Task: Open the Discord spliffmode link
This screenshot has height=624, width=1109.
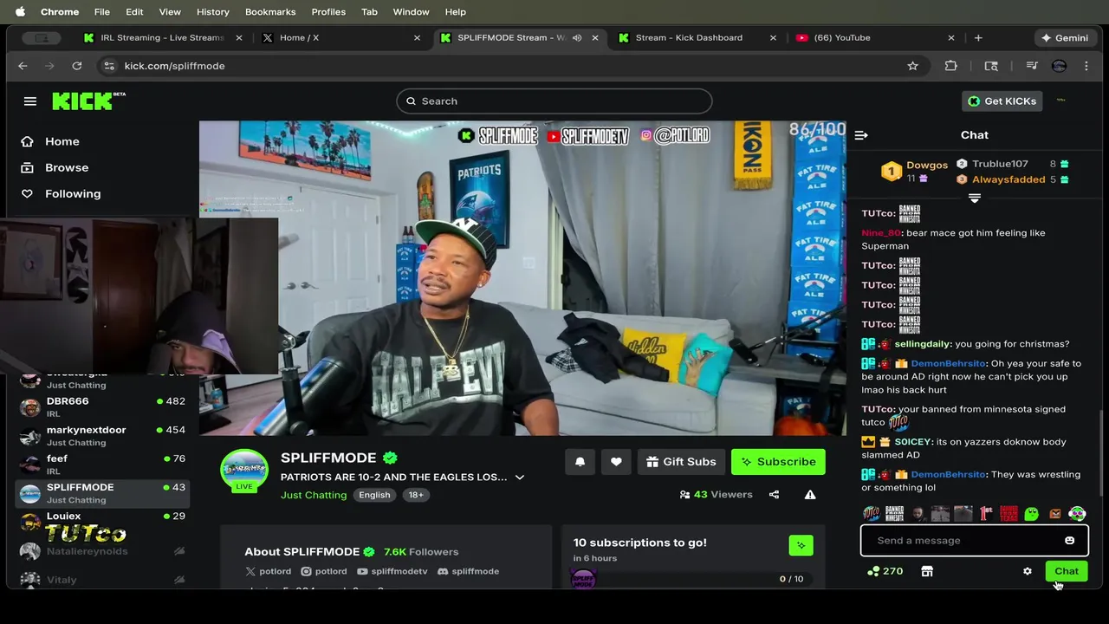Action: (x=468, y=571)
